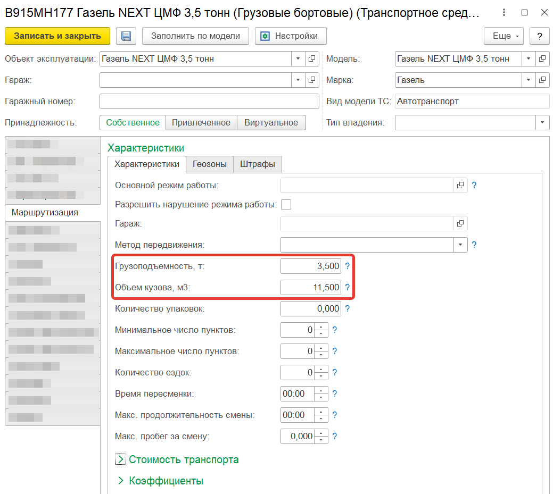Expand the Марка dropdown arrow
553x494 pixels.
point(529,80)
